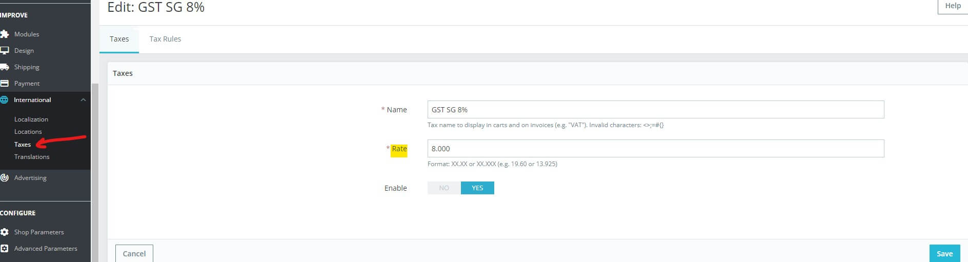Open Localization in the sidebar
968x262 pixels.
[31, 119]
